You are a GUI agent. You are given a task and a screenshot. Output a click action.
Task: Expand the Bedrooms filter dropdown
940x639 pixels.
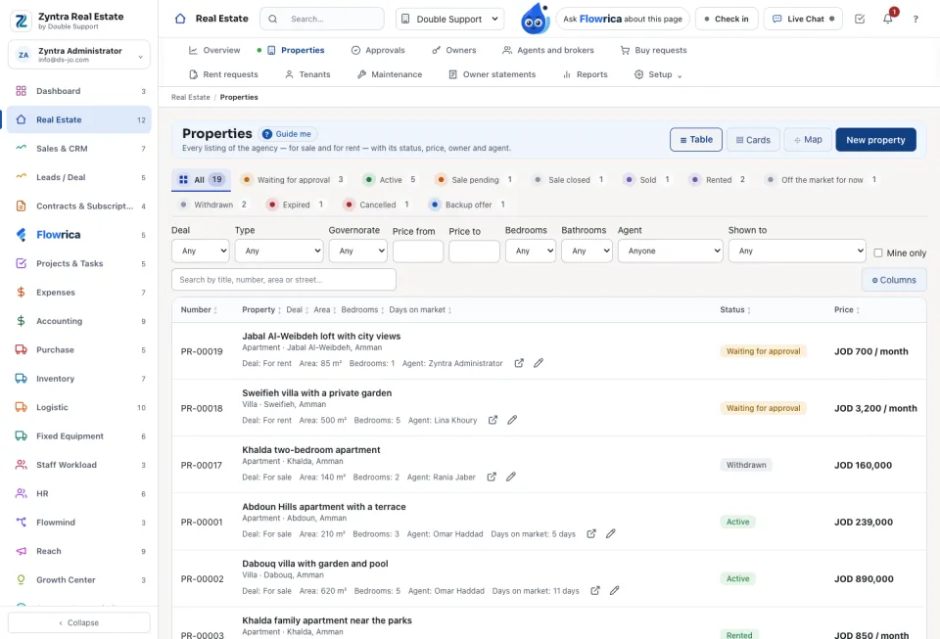point(531,251)
